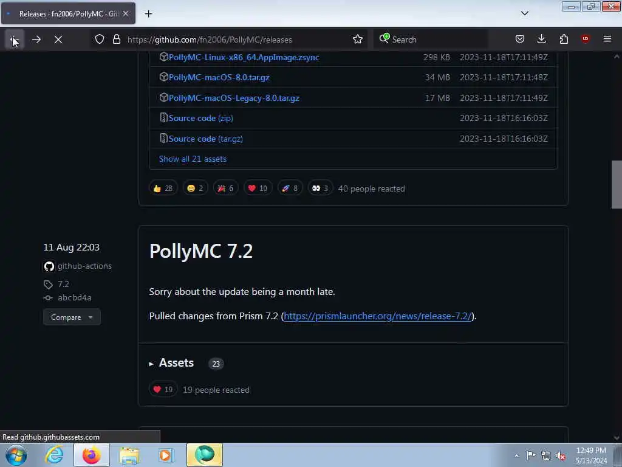
Task: Download PollyMC-Linux-x86_64.AppImage.zsync
Action: (x=244, y=57)
